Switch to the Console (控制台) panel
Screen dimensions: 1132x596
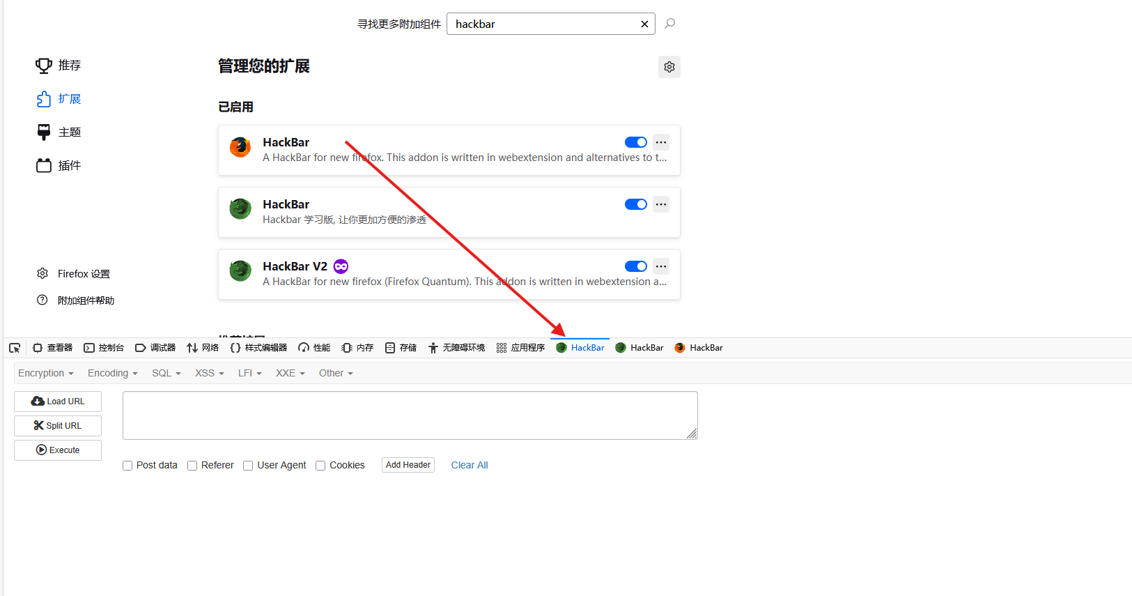point(104,348)
